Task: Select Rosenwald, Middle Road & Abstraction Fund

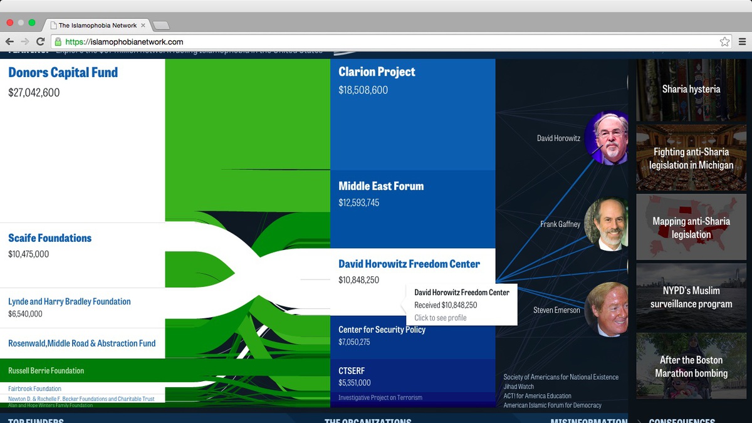Action: click(81, 343)
